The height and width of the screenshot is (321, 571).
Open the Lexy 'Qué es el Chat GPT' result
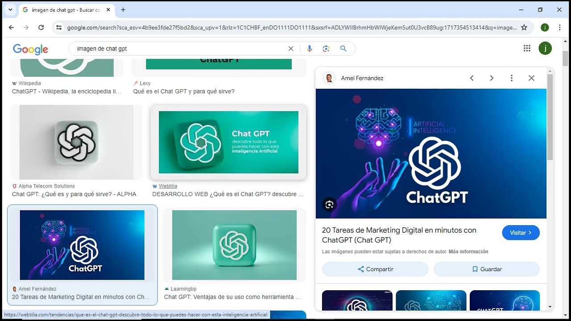pos(184,91)
